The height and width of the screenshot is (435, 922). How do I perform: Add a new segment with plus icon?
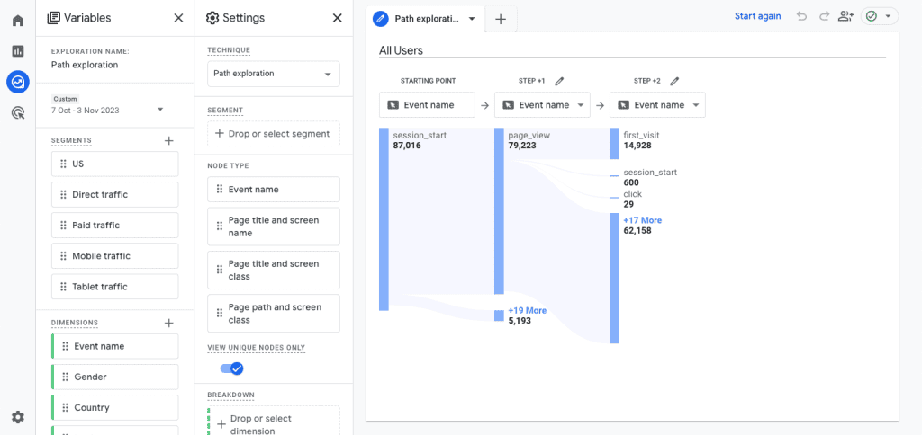168,141
